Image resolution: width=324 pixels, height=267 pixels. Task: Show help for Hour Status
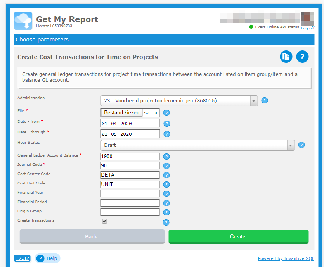tap(301, 145)
